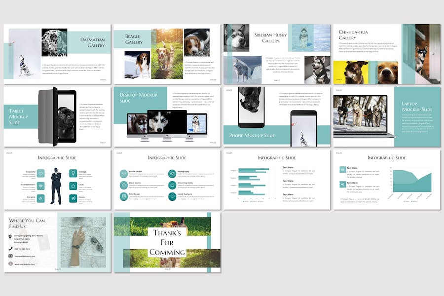Select the Print Design round icon

(124, 196)
